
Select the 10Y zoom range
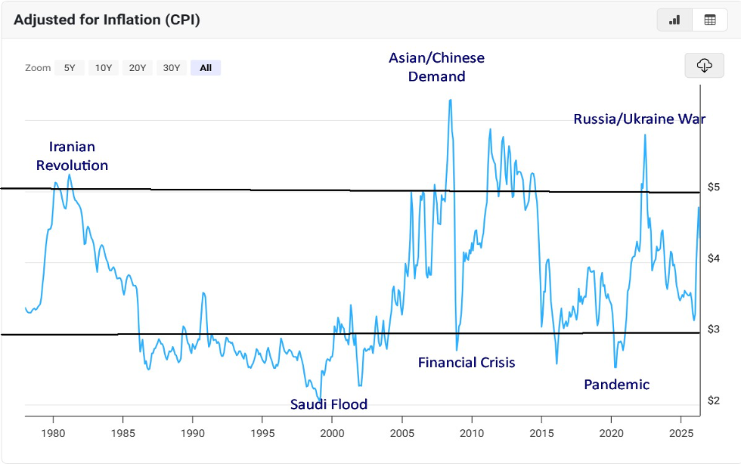(x=104, y=67)
